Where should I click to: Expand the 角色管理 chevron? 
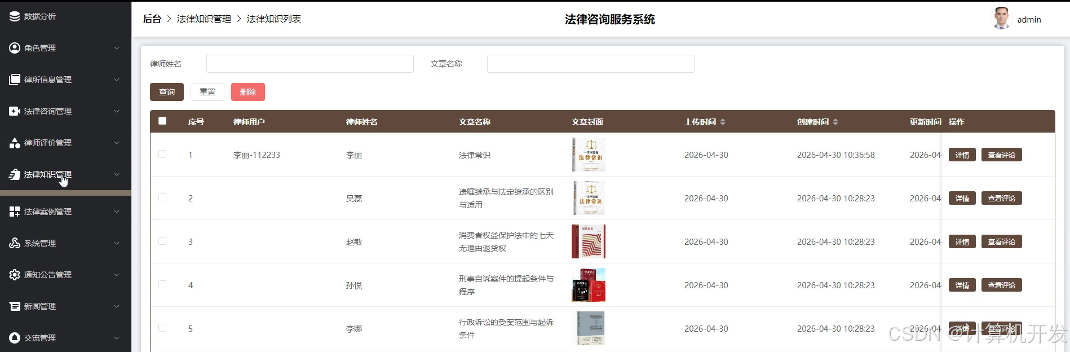[117, 48]
